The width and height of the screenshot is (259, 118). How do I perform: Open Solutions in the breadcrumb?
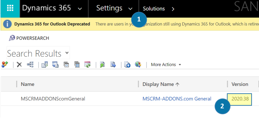click(154, 9)
